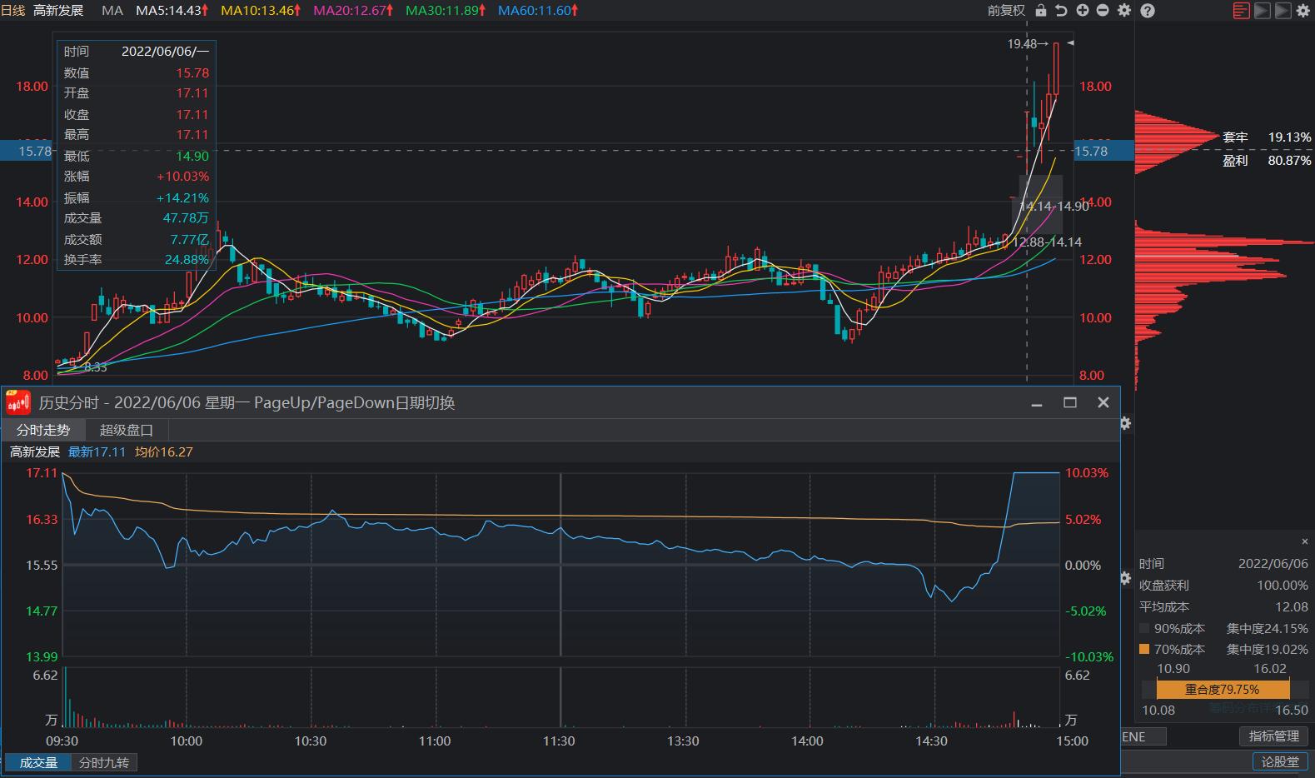Click the orange 重合度79.75% bar
Viewport: 1315px width, 778px height.
(x=1222, y=689)
